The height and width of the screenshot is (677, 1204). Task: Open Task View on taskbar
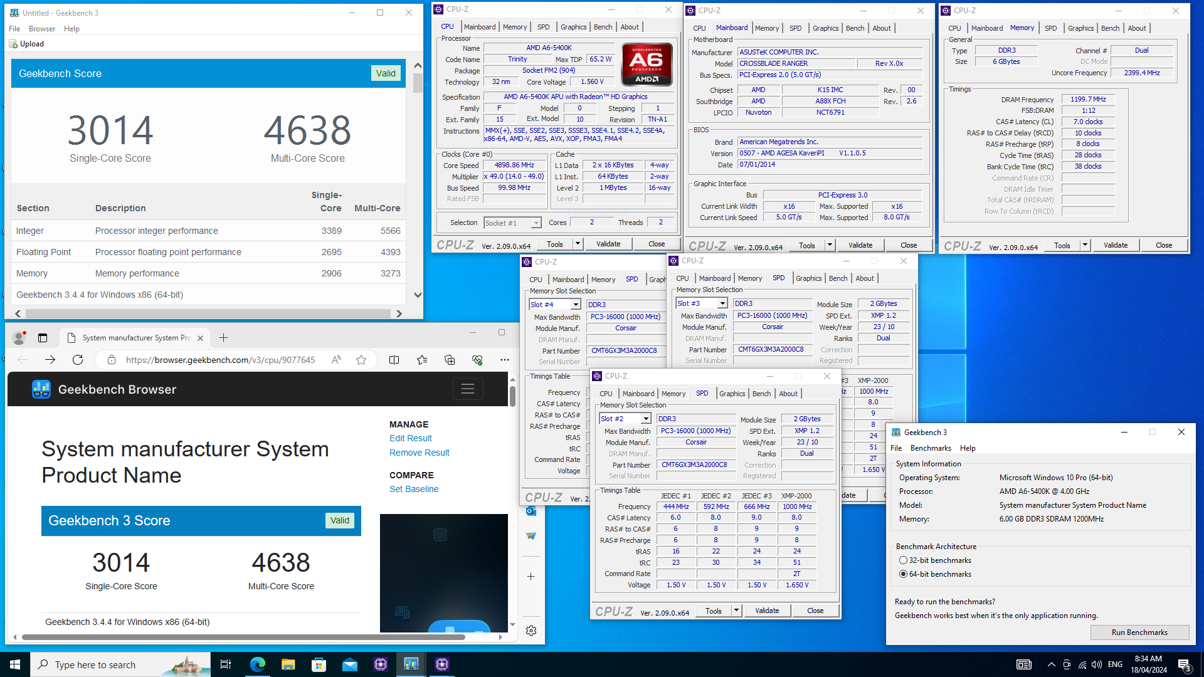tap(226, 664)
